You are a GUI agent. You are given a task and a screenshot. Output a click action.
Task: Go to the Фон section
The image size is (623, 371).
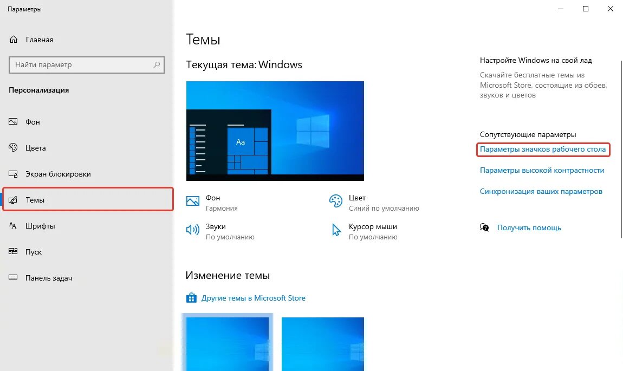click(x=33, y=122)
